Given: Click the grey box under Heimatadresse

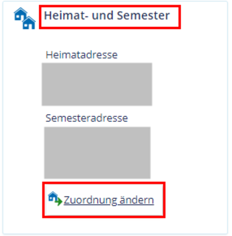Looking at the screenshot, I should pyautogui.click(x=97, y=84).
